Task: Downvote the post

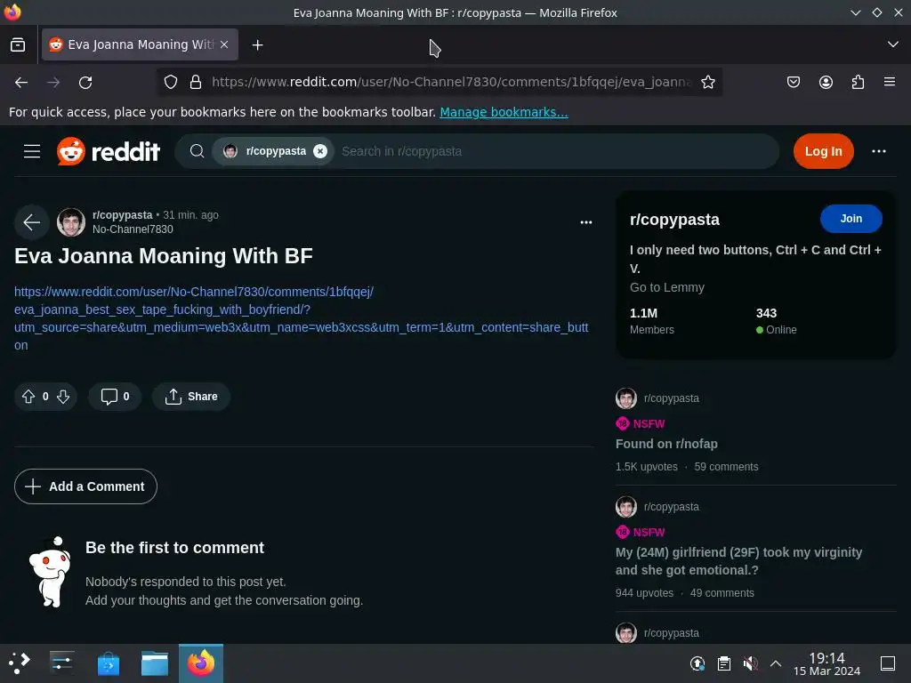Action: point(63,397)
